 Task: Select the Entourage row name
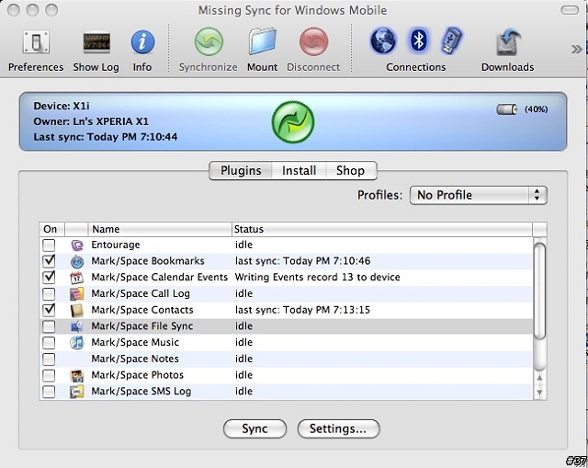(116, 245)
